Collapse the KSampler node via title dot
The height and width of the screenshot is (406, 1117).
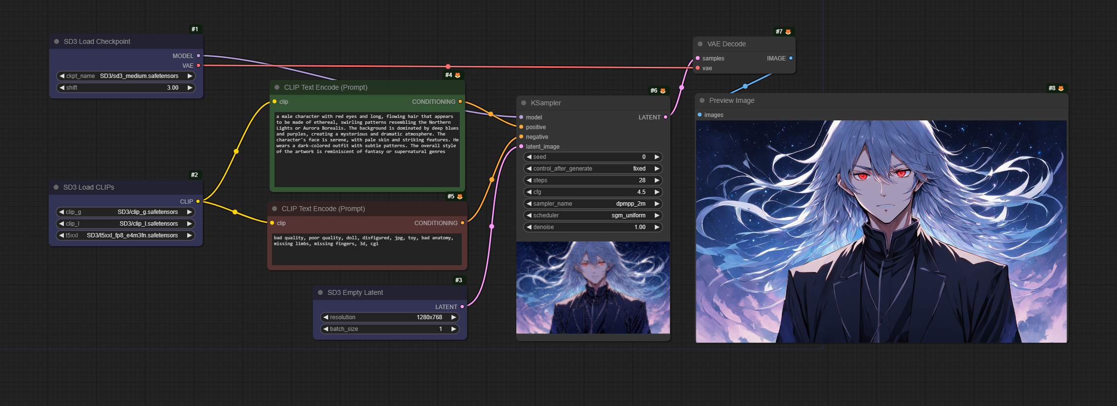(524, 103)
